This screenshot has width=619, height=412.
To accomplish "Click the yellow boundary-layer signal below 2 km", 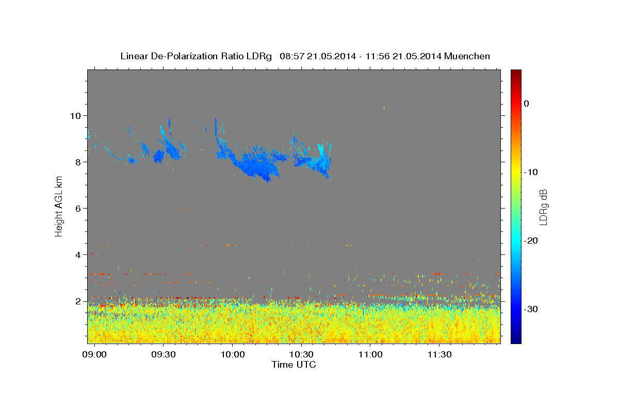I will [x=294, y=324].
